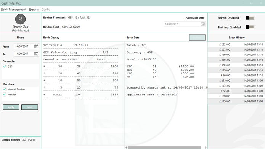Viewport: 265px width, 149px height.
Task: Open the Exports menu
Action: pos(34,10)
